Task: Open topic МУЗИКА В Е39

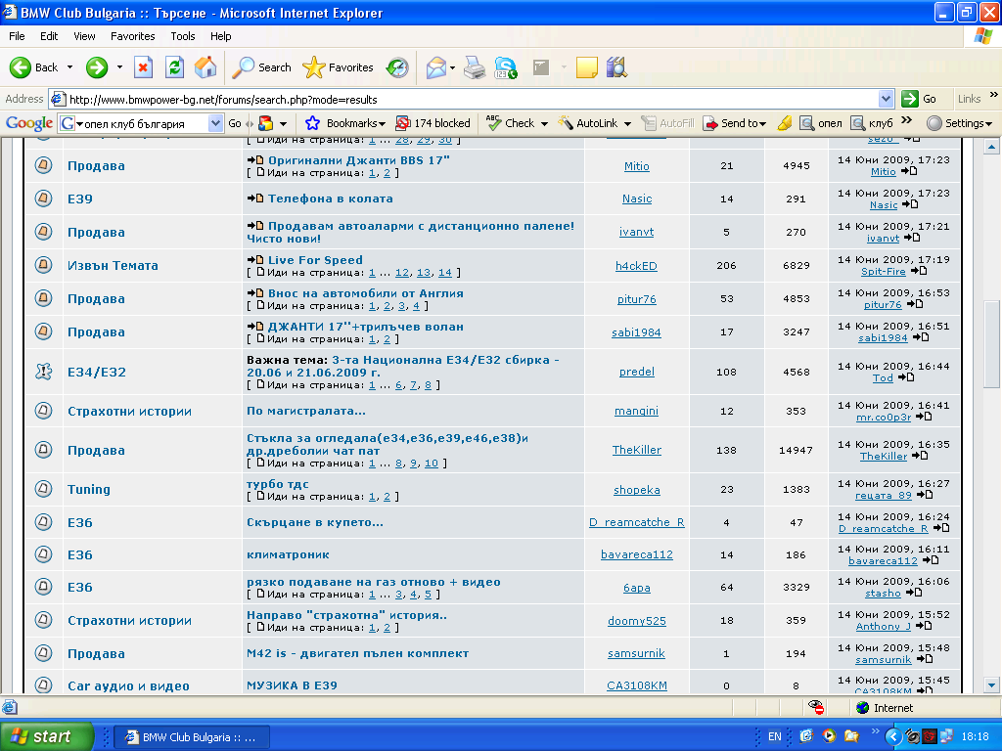Action: pyautogui.click(x=292, y=685)
